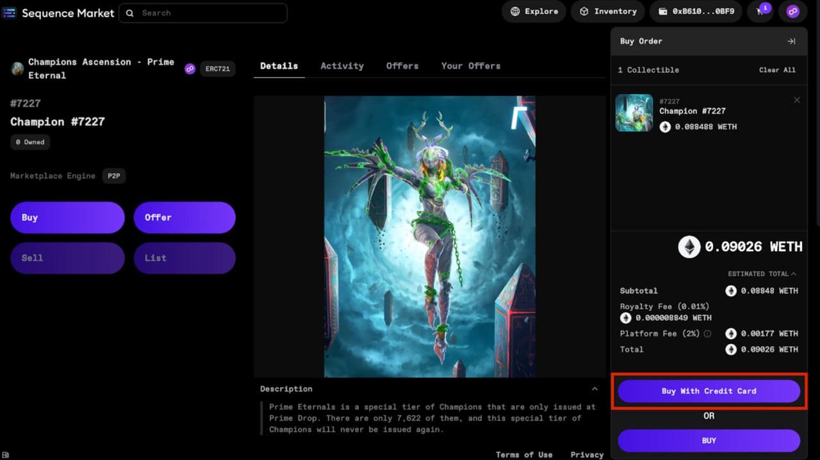Click the Platform Fee info icon

(x=709, y=334)
